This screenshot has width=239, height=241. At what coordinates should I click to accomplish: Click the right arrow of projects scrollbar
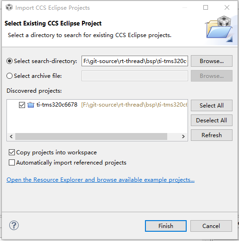[x=183, y=137]
